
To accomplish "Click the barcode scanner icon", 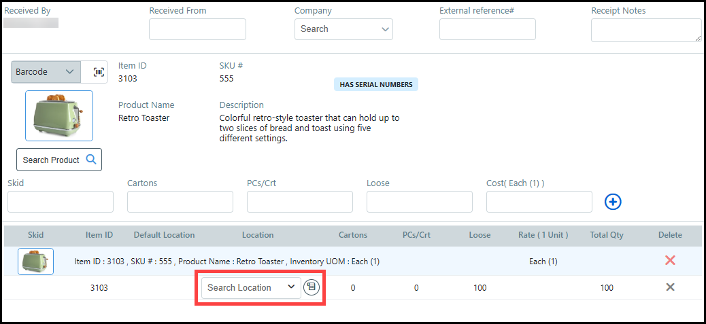I will tap(99, 72).
